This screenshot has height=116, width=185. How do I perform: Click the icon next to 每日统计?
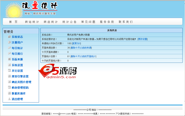tap(9, 48)
